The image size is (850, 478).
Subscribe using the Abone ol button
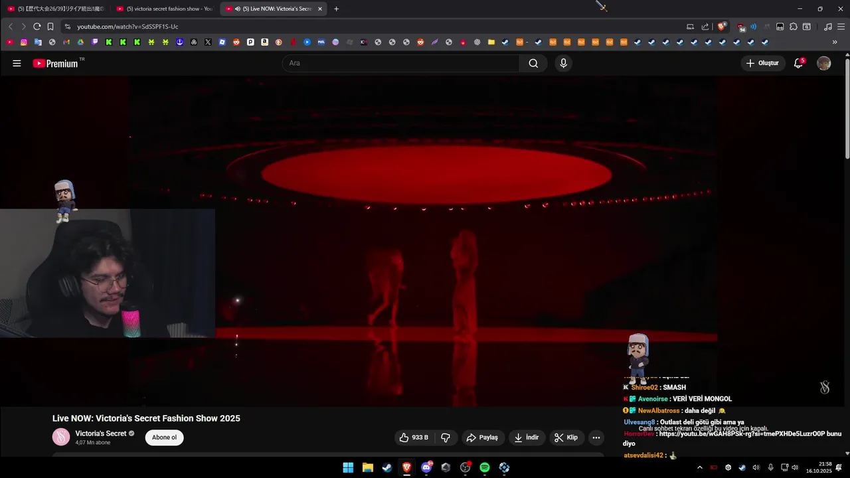tap(165, 438)
